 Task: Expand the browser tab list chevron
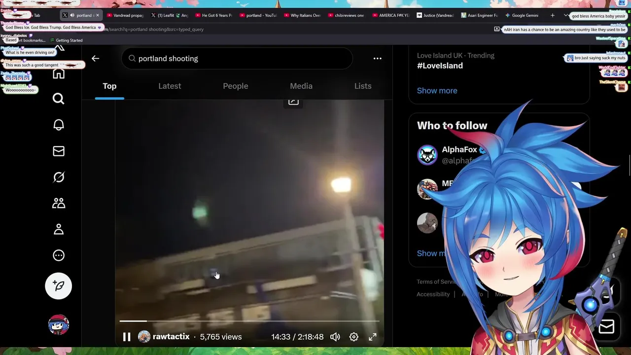tap(565, 15)
